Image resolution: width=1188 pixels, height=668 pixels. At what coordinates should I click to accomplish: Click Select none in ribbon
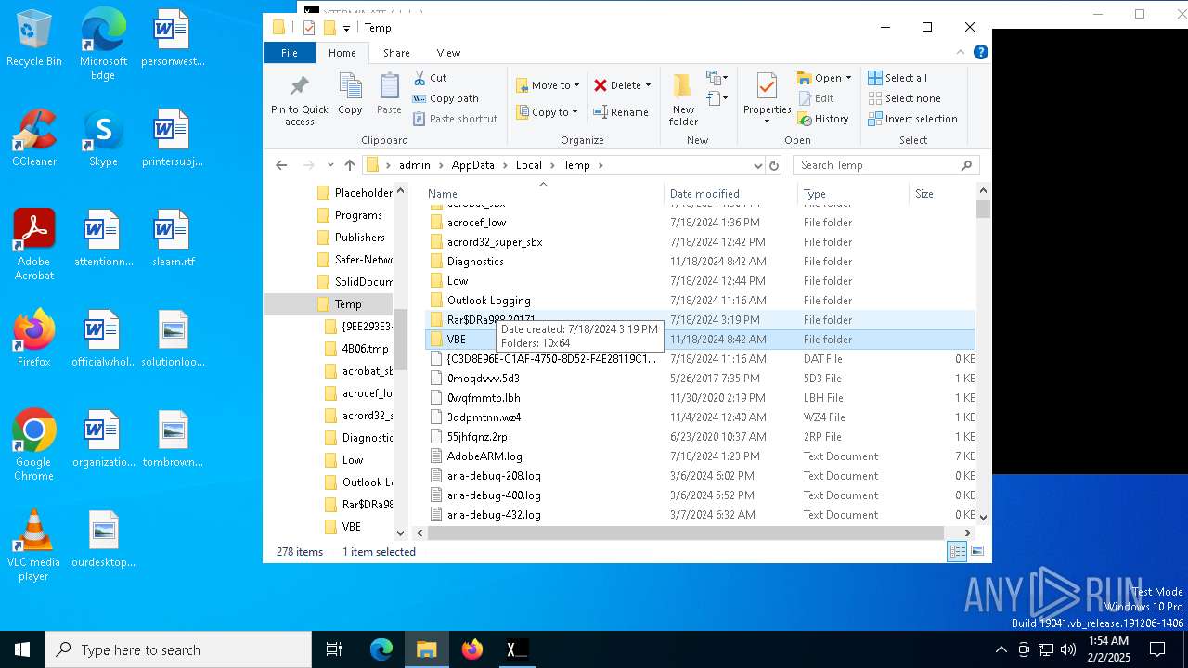coord(904,98)
